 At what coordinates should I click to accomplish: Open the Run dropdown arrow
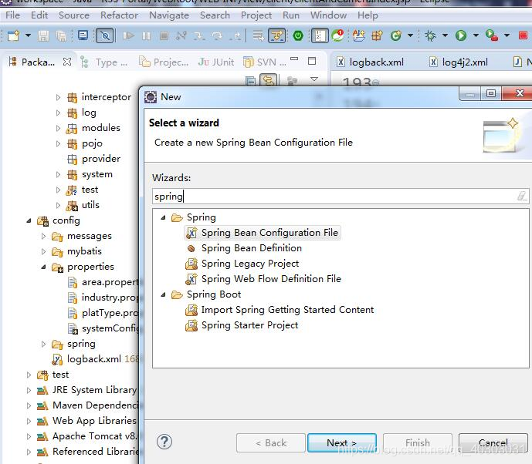pos(476,35)
